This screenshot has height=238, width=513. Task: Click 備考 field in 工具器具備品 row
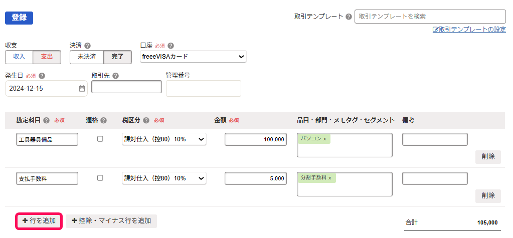click(435, 139)
